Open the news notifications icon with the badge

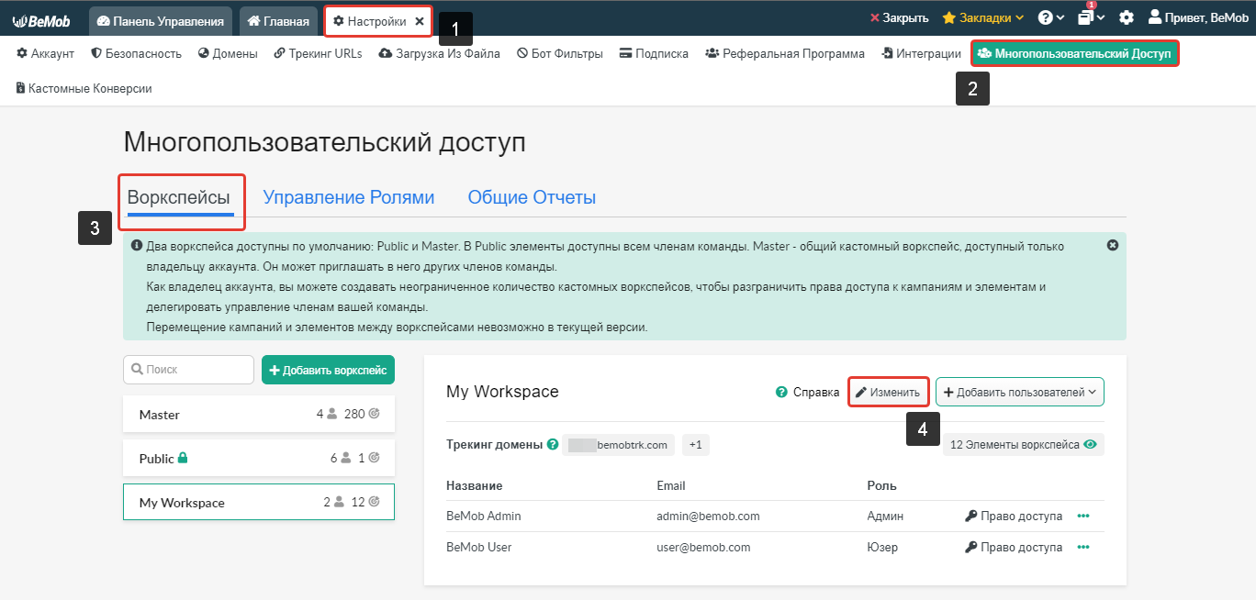click(x=1091, y=17)
